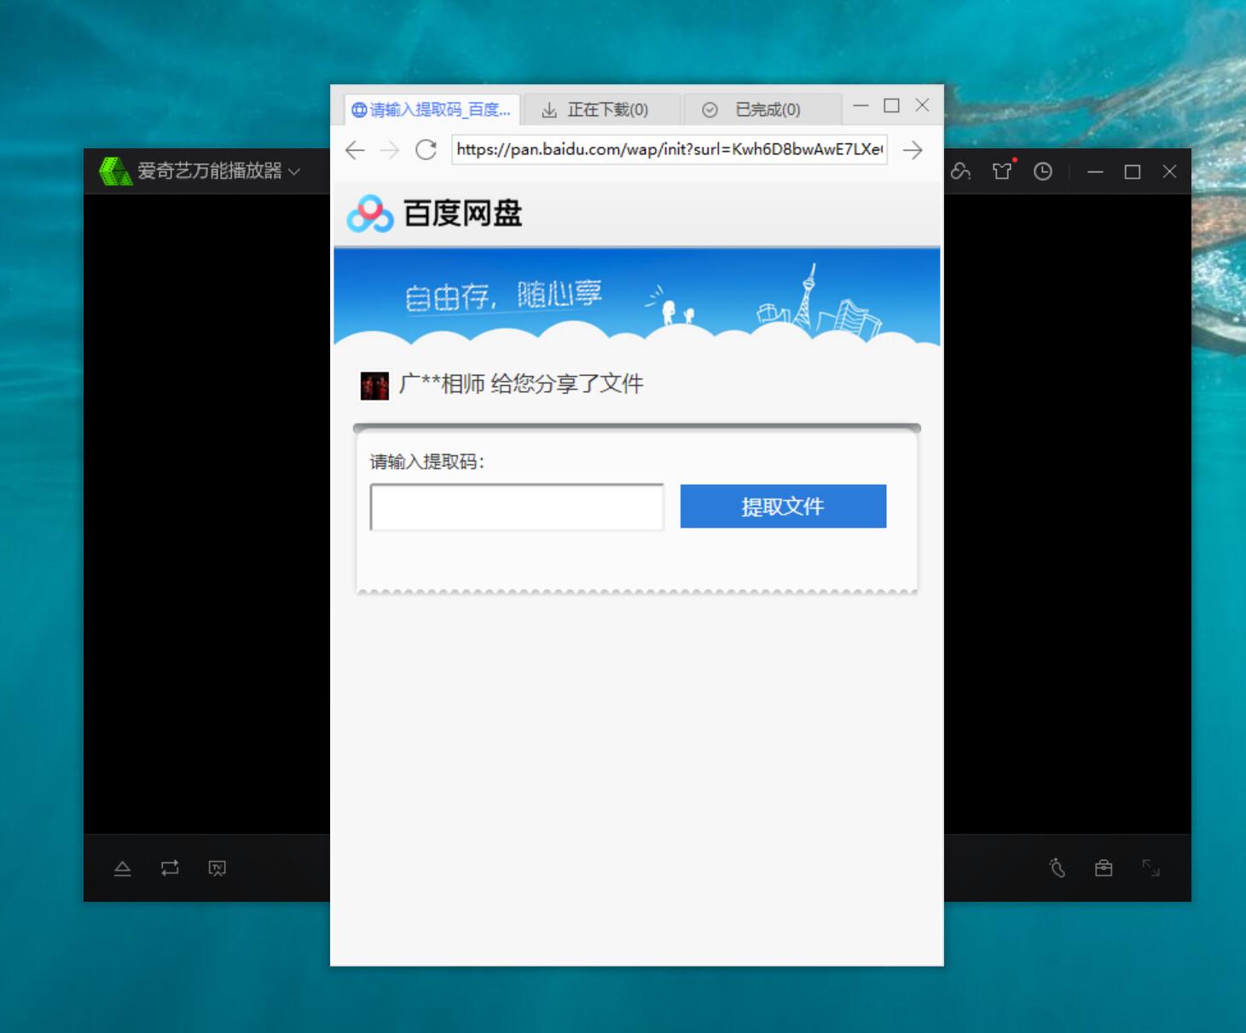Click the gesture hand icon in the player
Image resolution: width=1246 pixels, height=1033 pixels.
coord(1057,868)
